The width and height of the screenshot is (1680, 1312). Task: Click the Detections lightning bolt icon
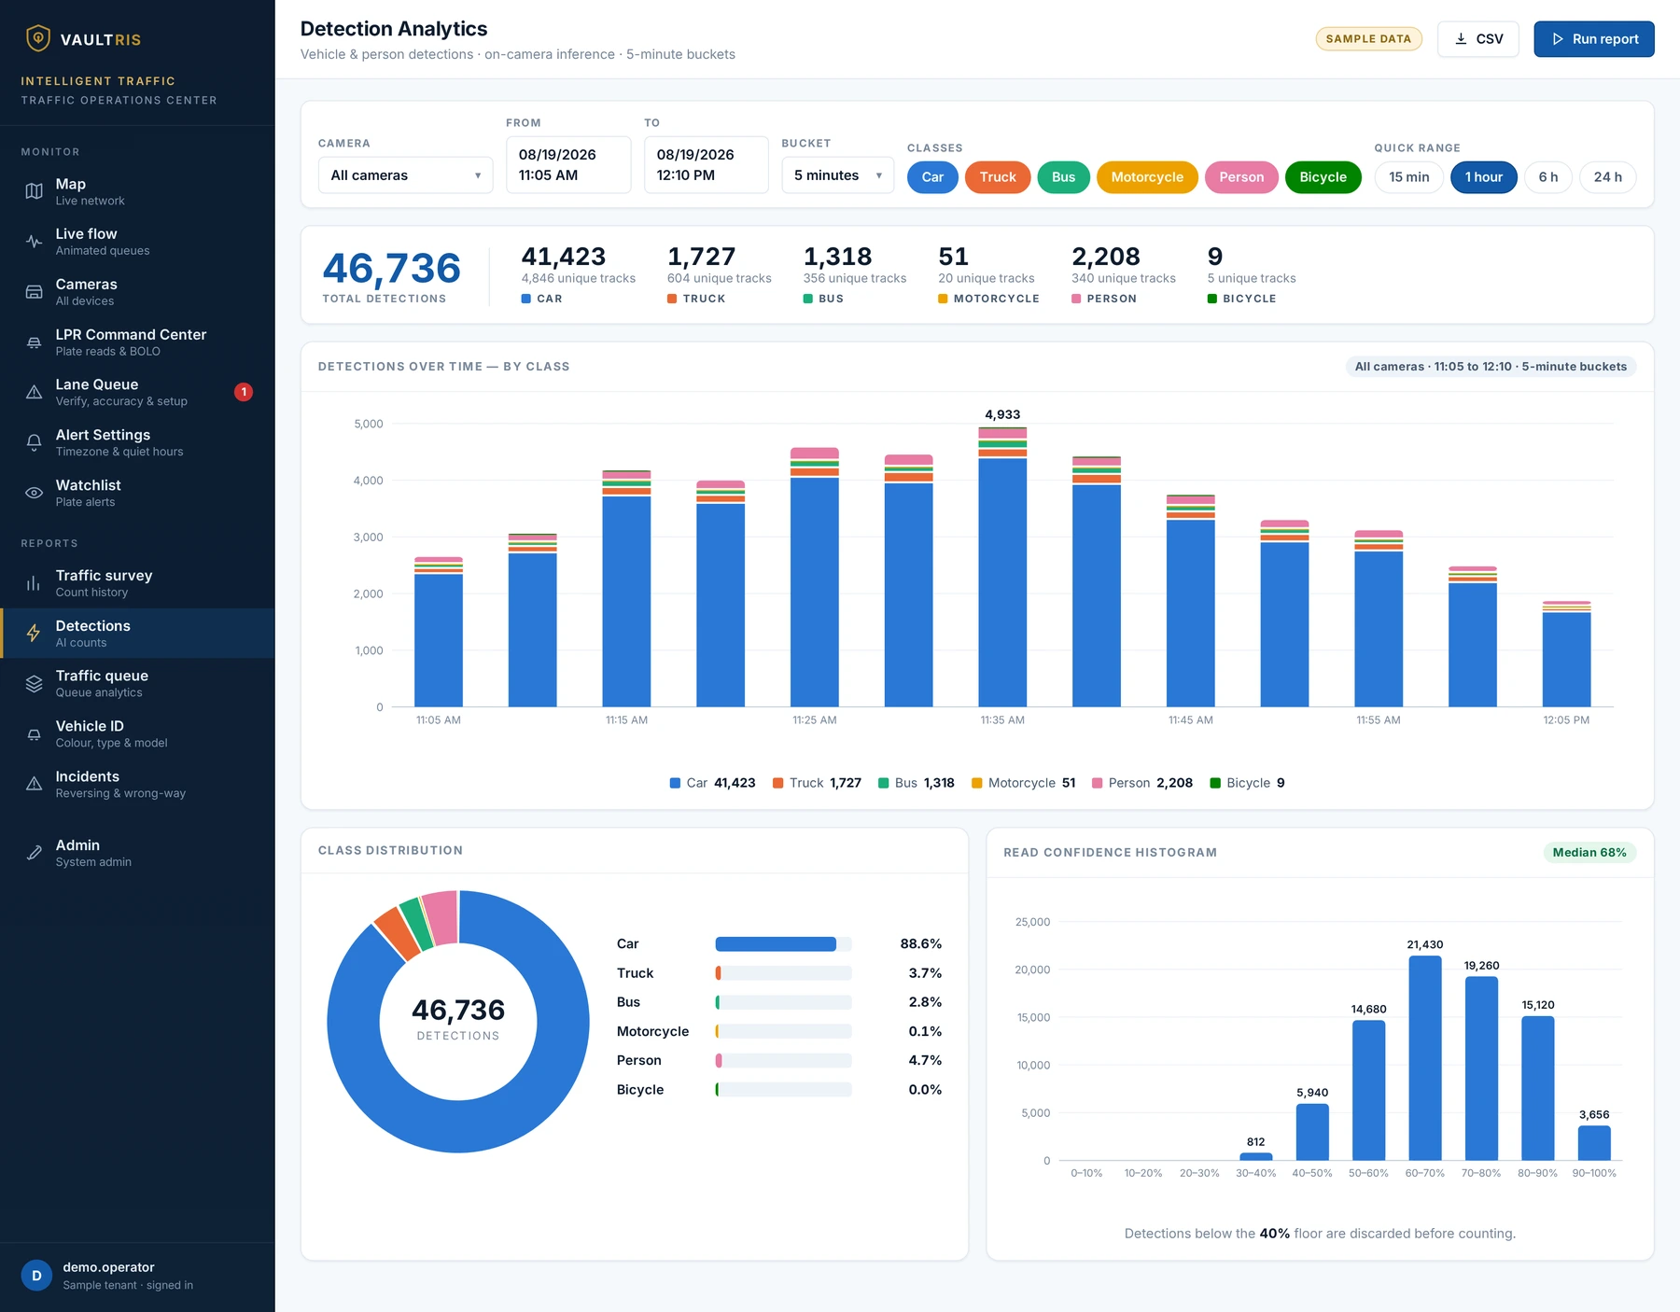(34, 634)
